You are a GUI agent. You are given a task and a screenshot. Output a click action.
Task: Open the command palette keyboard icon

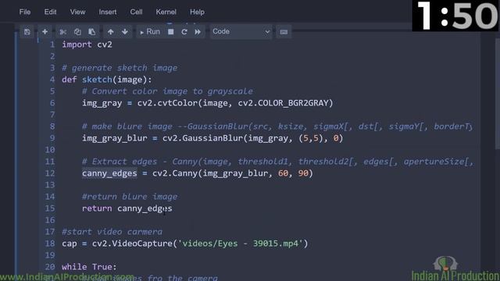[284, 32]
